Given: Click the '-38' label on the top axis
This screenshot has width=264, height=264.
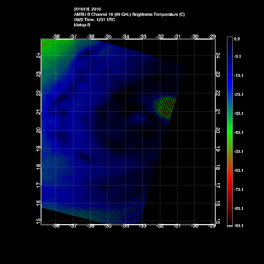Looking at the screenshot, I should [56, 36].
